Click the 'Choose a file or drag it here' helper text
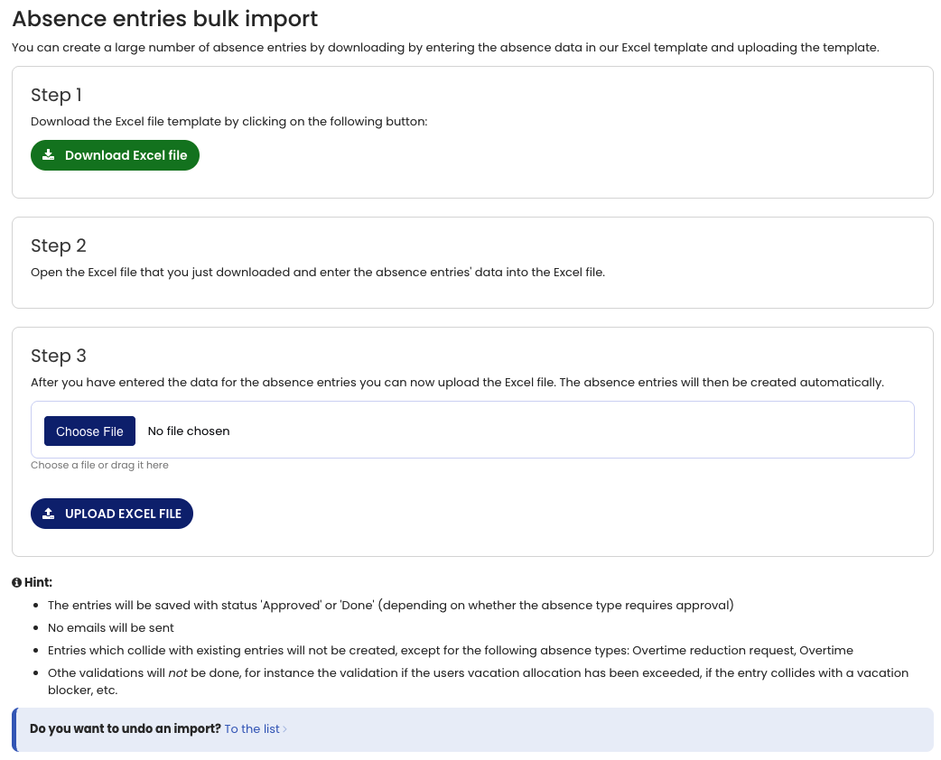Viewport: 941px width, 760px height. pos(99,465)
